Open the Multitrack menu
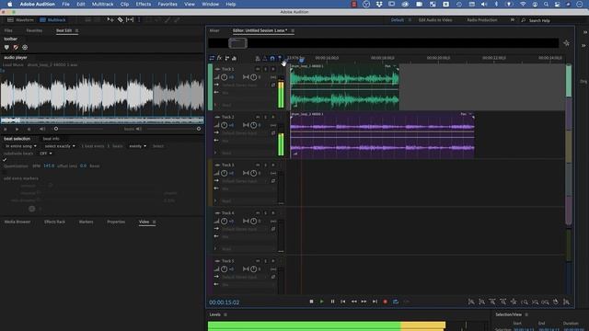This screenshot has width=589, height=331. 102,4
